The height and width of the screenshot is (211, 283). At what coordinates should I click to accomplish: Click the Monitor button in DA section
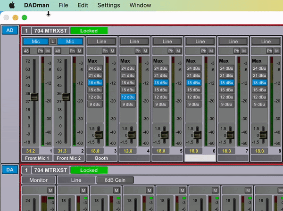point(39,180)
